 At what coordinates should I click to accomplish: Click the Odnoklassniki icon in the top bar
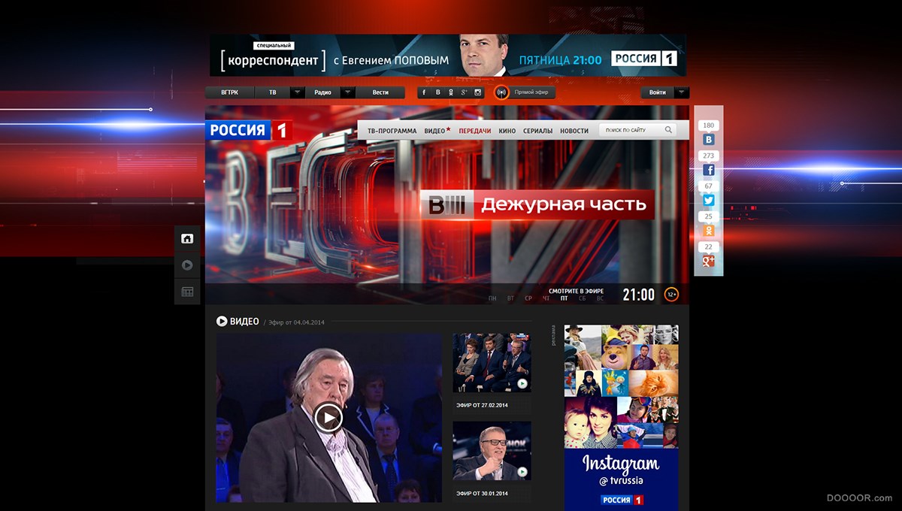(x=451, y=92)
